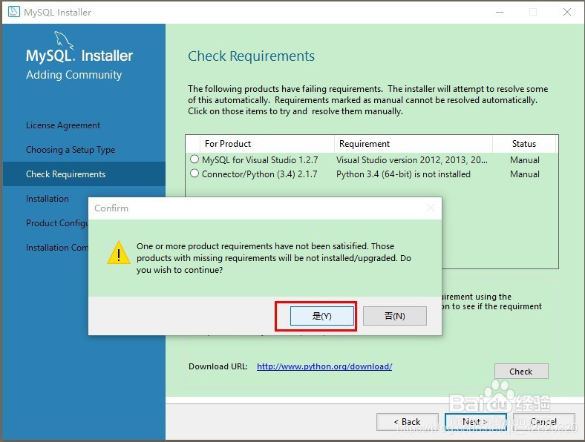585x442 pixels.
Task: Click the Confirm dialog title text
Action: coord(111,208)
